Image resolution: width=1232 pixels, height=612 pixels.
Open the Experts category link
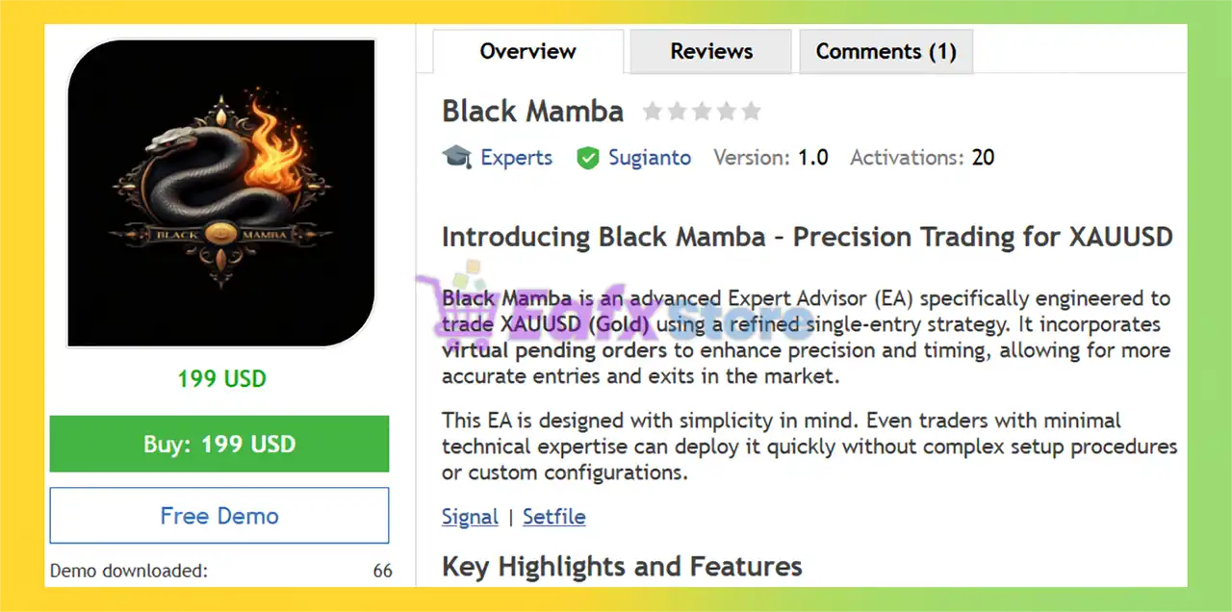(517, 158)
